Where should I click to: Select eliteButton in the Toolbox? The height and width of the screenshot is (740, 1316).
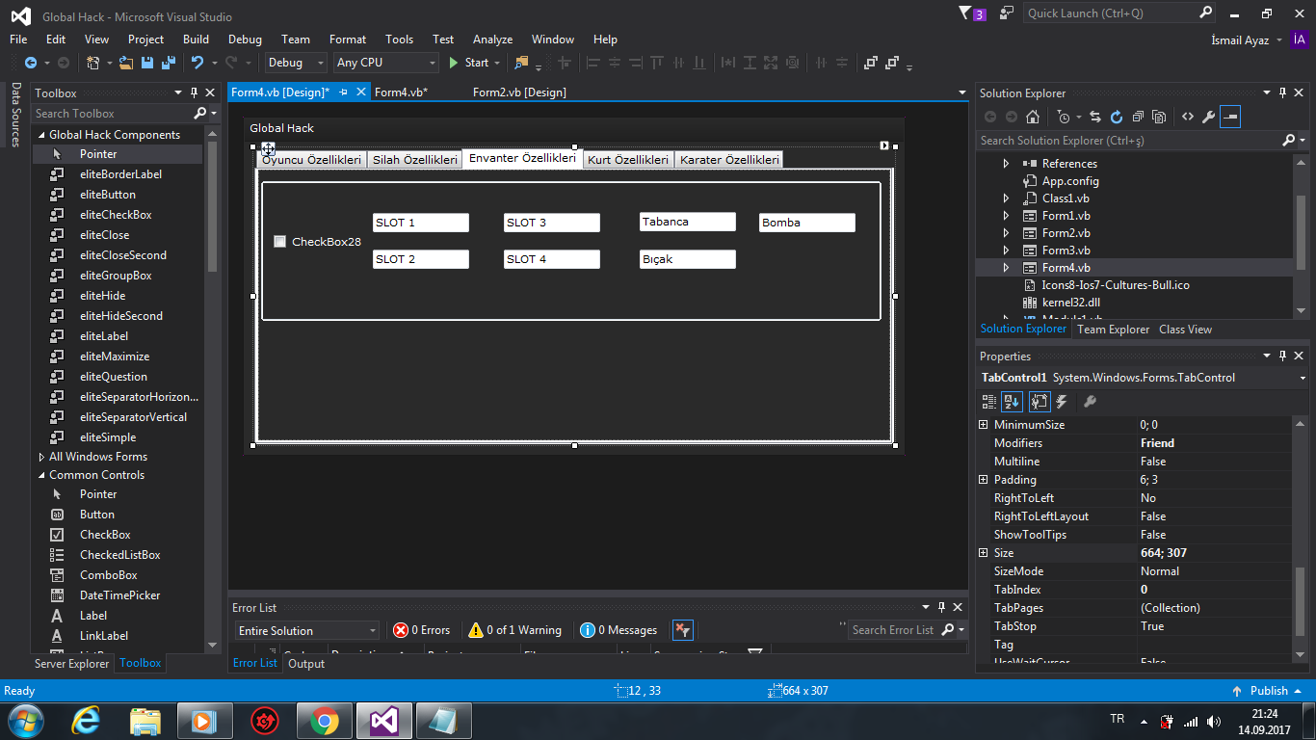108,195
